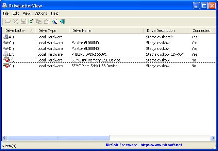
Task: Click the CD-ROM icon of E:\
Action: (x=6, y=54)
